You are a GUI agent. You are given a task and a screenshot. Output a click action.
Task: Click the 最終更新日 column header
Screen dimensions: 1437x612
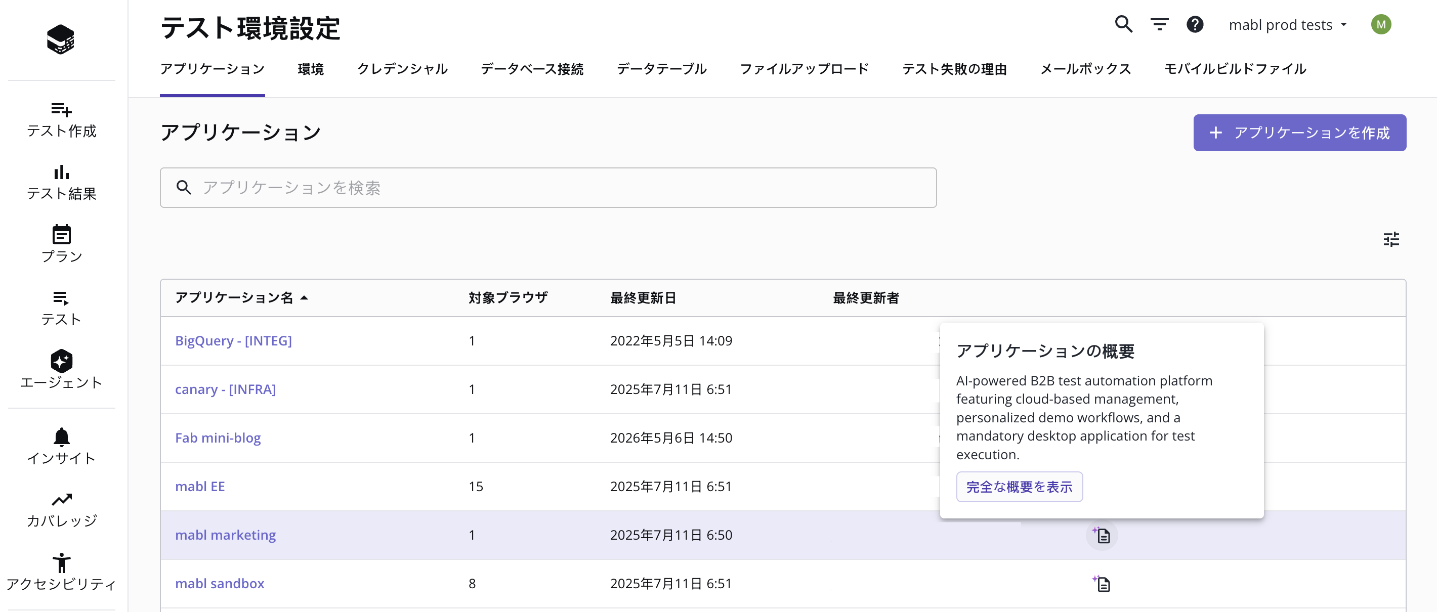(643, 297)
